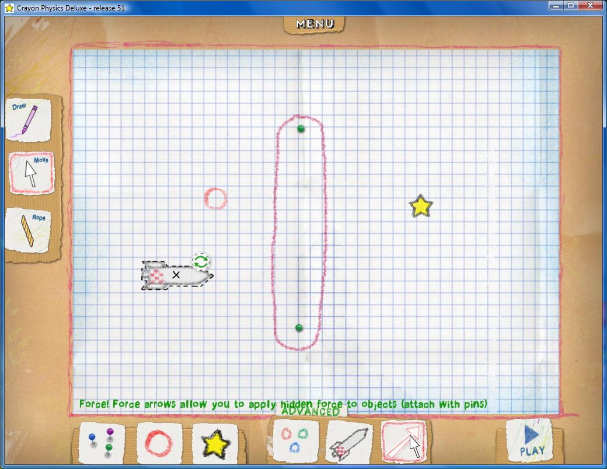This screenshot has height=469, width=607.
Task: Choose the colored pins tool
Action: tap(102, 443)
